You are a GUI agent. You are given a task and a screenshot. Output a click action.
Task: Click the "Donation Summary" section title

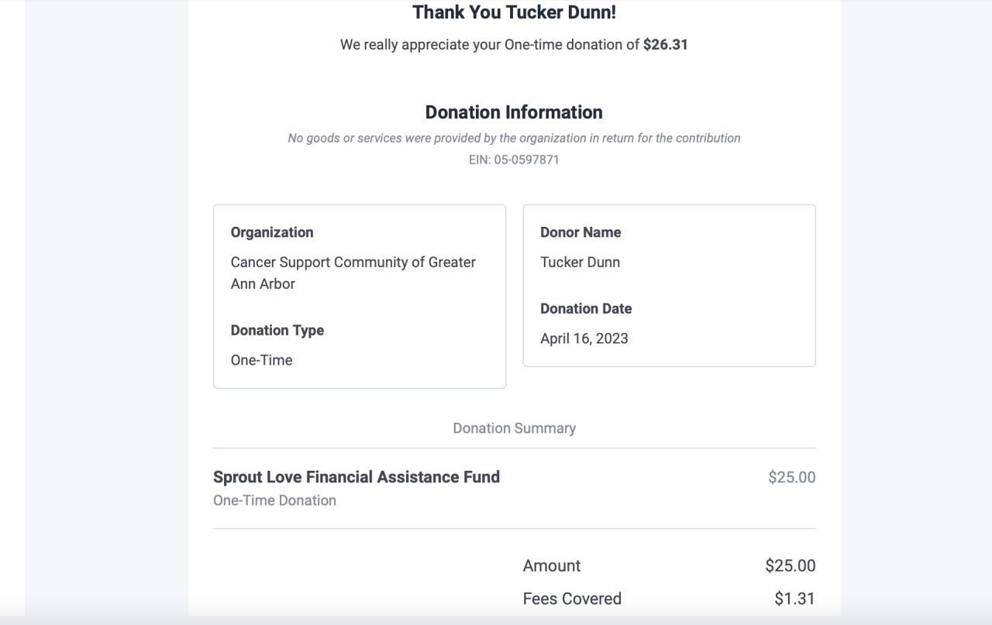(x=514, y=428)
